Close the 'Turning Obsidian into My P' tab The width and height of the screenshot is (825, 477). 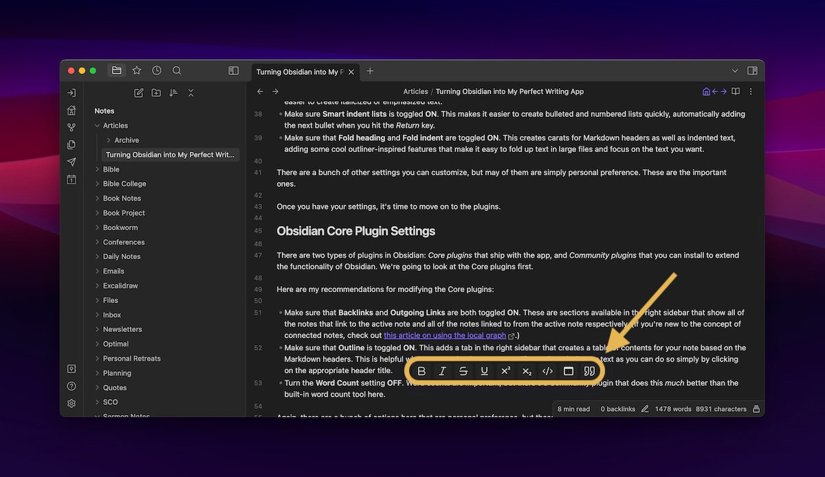[x=351, y=71]
